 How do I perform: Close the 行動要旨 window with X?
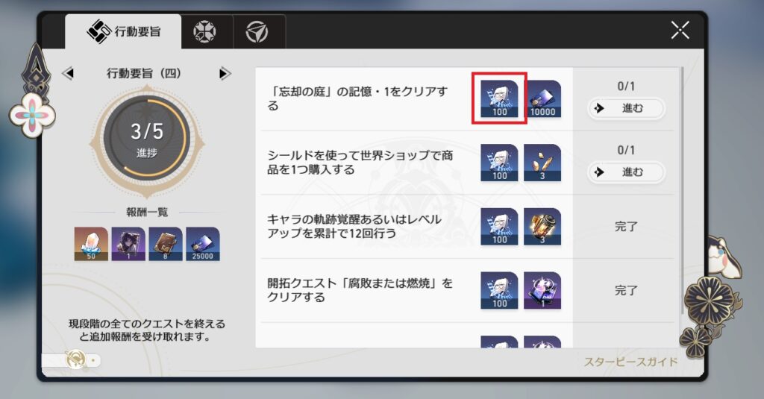pos(680,31)
